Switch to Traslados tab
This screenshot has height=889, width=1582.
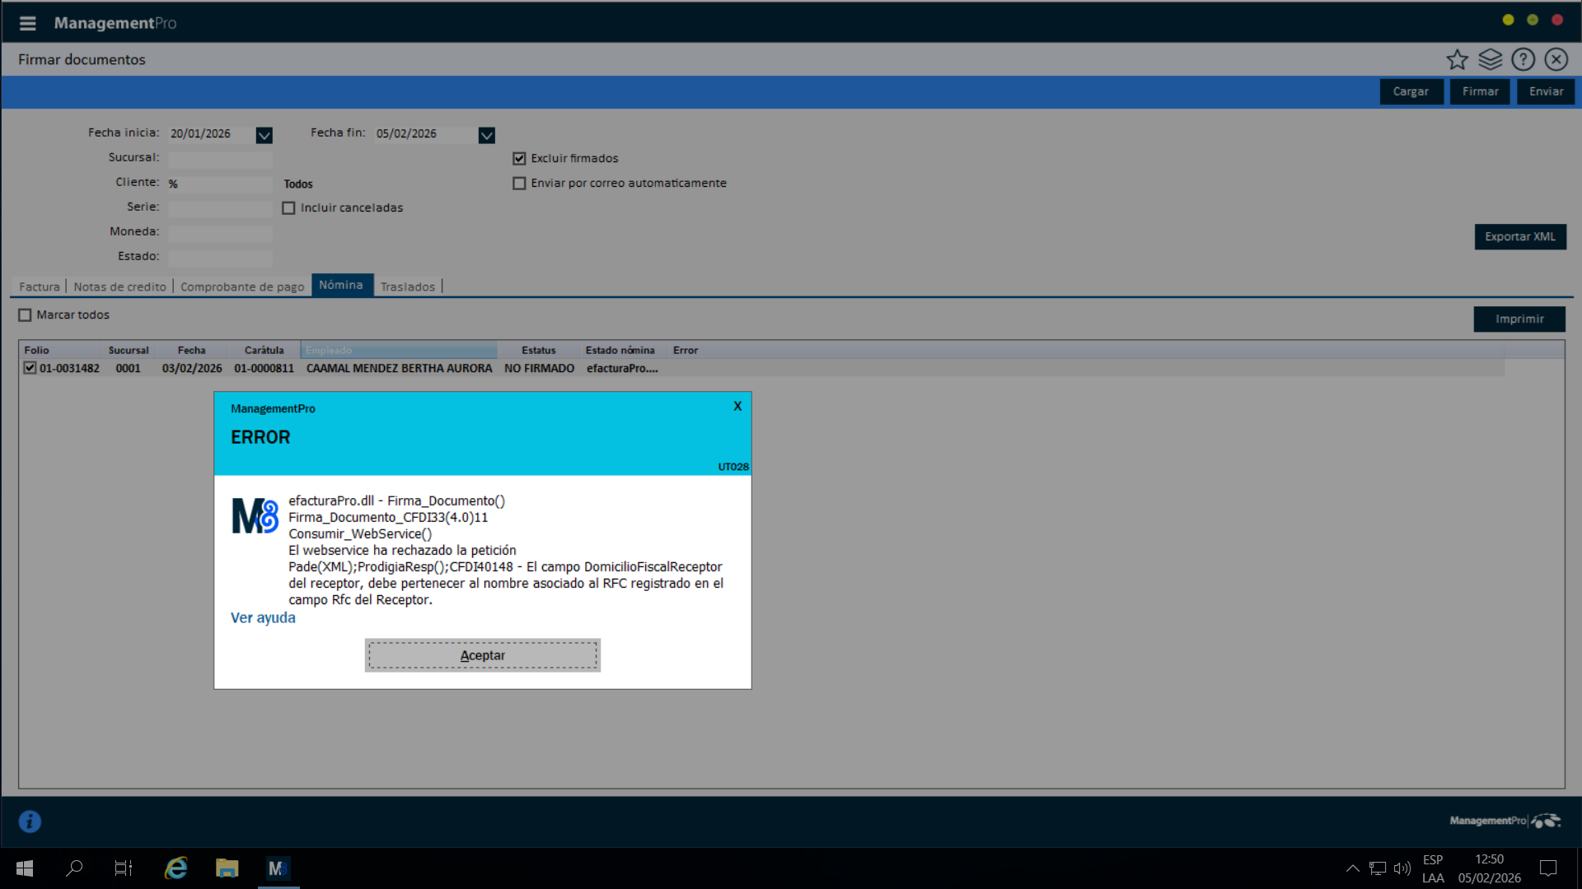click(407, 286)
